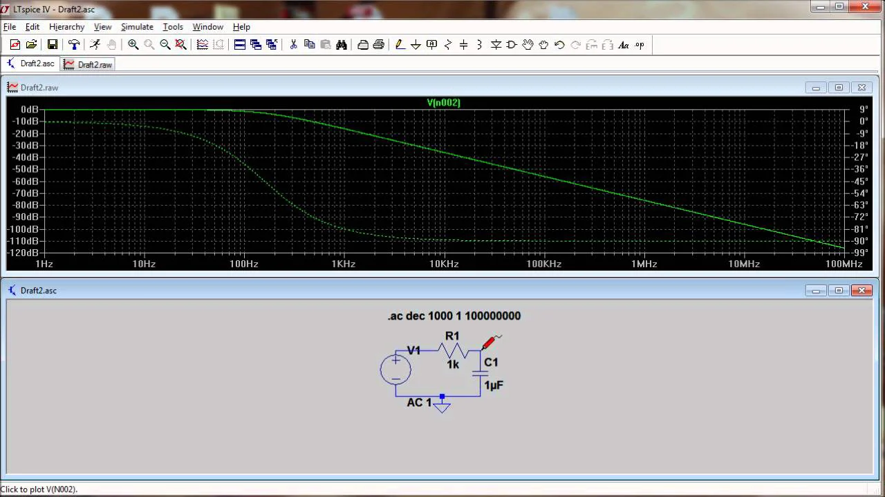Viewport: 885px width, 497px height.
Task: Select the Inductor component tool
Action: pyautogui.click(x=480, y=45)
